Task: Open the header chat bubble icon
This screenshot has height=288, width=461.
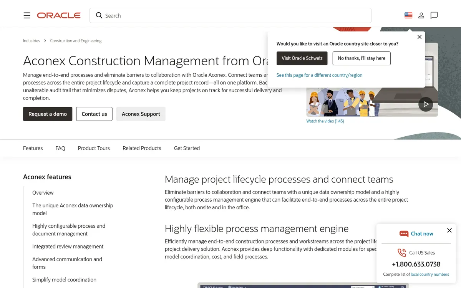Action: coord(434,15)
